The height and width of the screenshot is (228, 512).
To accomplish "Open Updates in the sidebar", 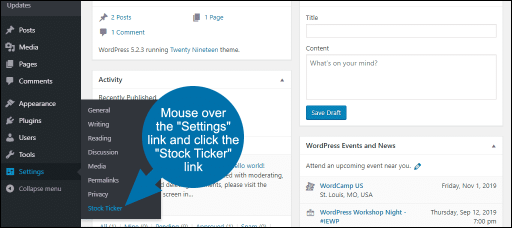I will pyautogui.click(x=19, y=5).
